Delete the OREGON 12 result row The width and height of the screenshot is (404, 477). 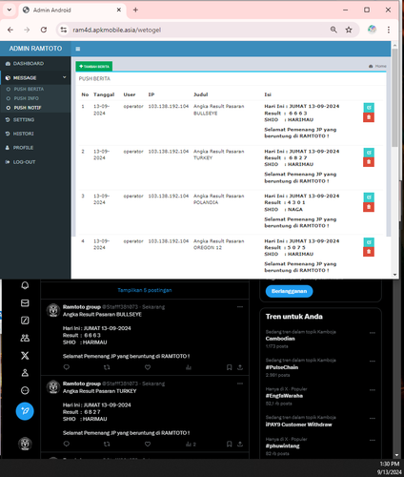point(369,252)
